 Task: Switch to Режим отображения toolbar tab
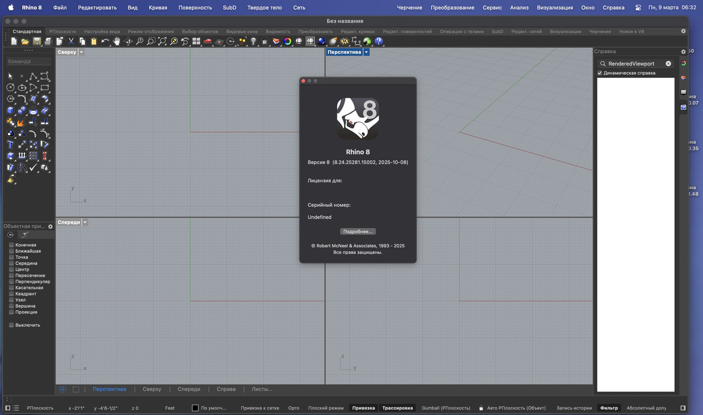tap(150, 31)
